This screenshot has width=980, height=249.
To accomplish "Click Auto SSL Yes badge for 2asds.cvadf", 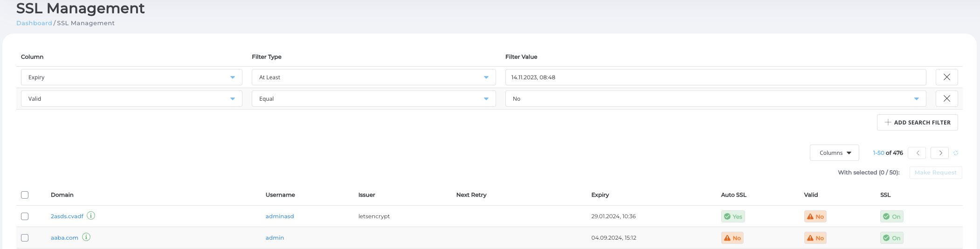I will (x=733, y=216).
